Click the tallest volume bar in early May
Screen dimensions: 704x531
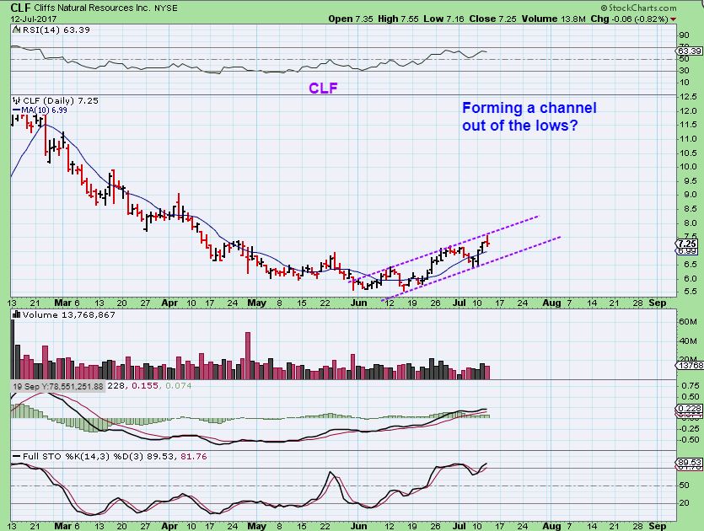(x=247, y=356)
